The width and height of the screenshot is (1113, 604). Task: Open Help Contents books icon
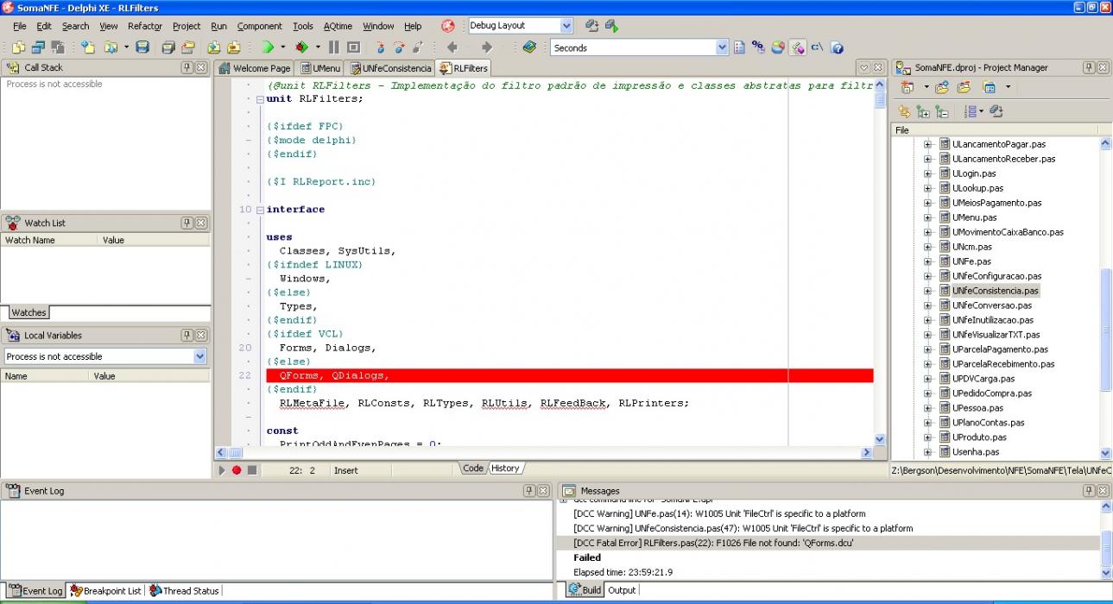(x=529, y=47)
